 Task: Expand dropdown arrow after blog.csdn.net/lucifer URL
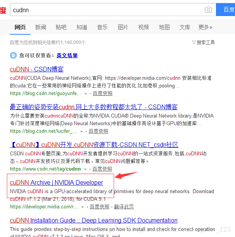tap(81, 132)
